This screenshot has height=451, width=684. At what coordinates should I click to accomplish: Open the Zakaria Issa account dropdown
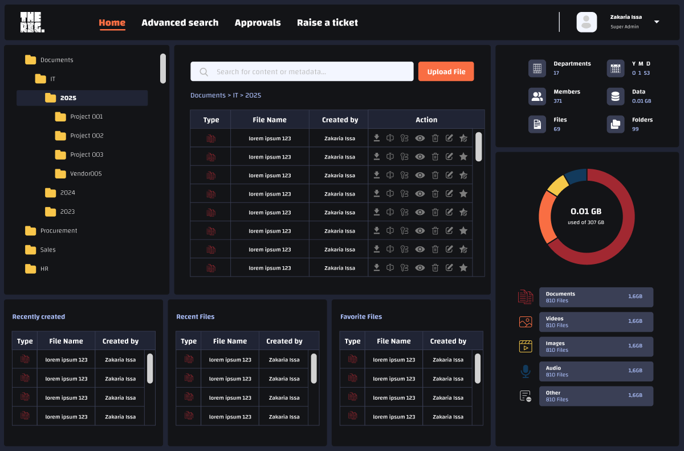point(656,22)
